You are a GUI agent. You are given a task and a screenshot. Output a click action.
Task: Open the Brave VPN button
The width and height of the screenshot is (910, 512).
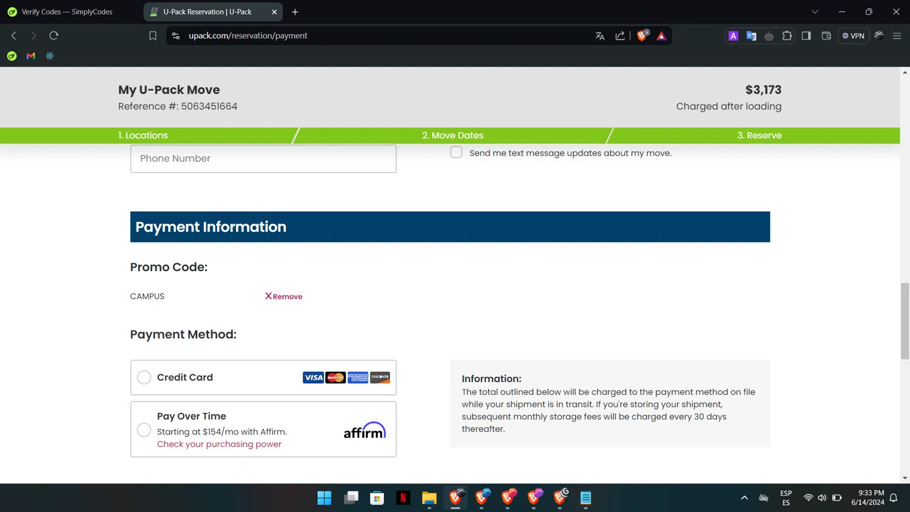click(x=854, y=36)
